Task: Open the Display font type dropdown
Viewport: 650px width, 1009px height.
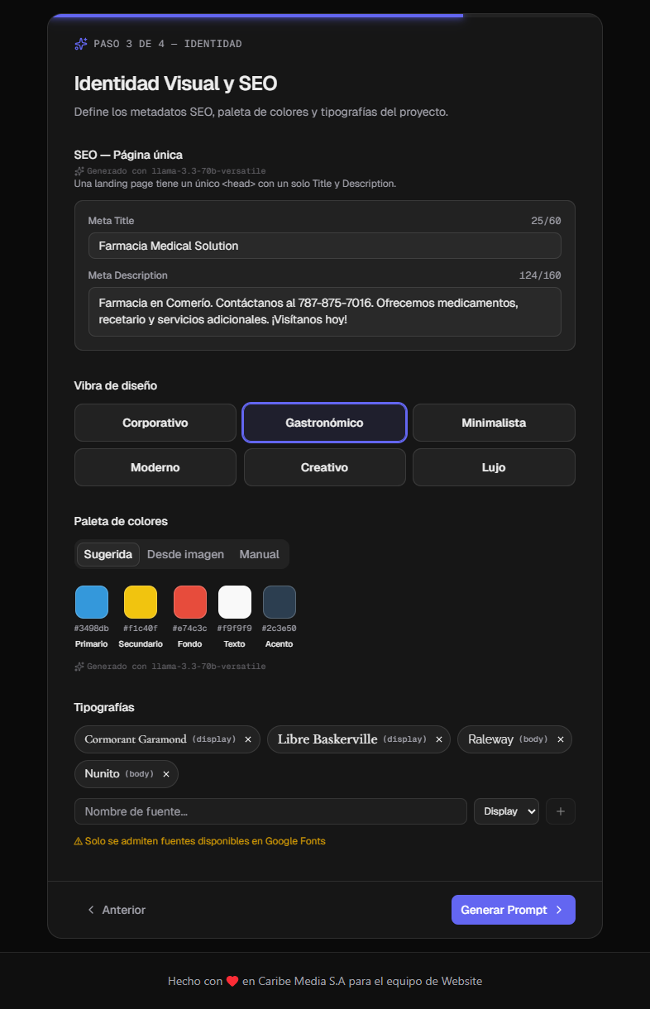Action: pos(506,811)
